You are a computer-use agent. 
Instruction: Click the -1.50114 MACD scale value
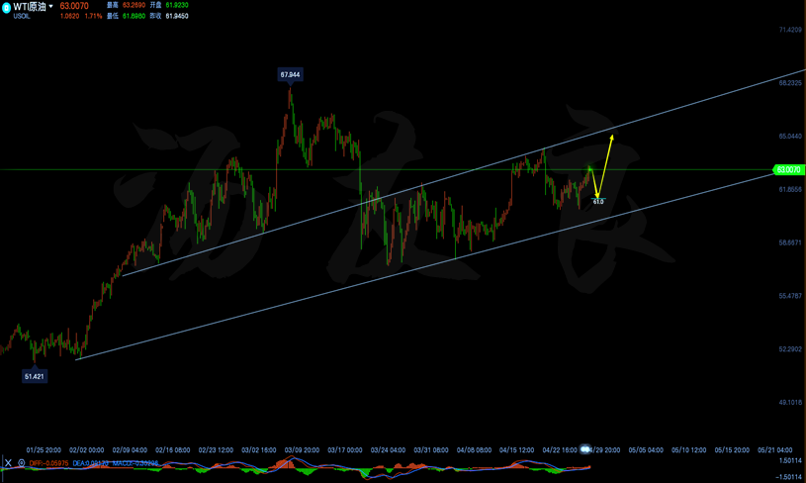tap(789, 477)
